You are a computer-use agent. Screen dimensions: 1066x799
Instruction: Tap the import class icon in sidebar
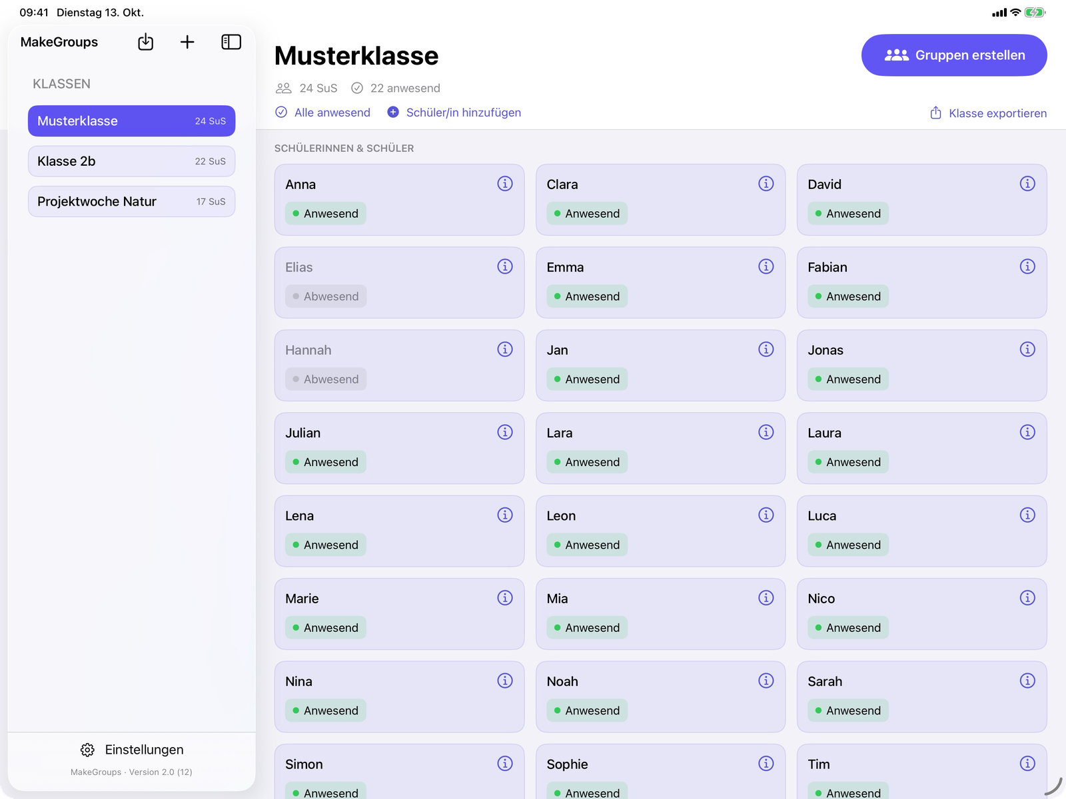coord(145,42)
